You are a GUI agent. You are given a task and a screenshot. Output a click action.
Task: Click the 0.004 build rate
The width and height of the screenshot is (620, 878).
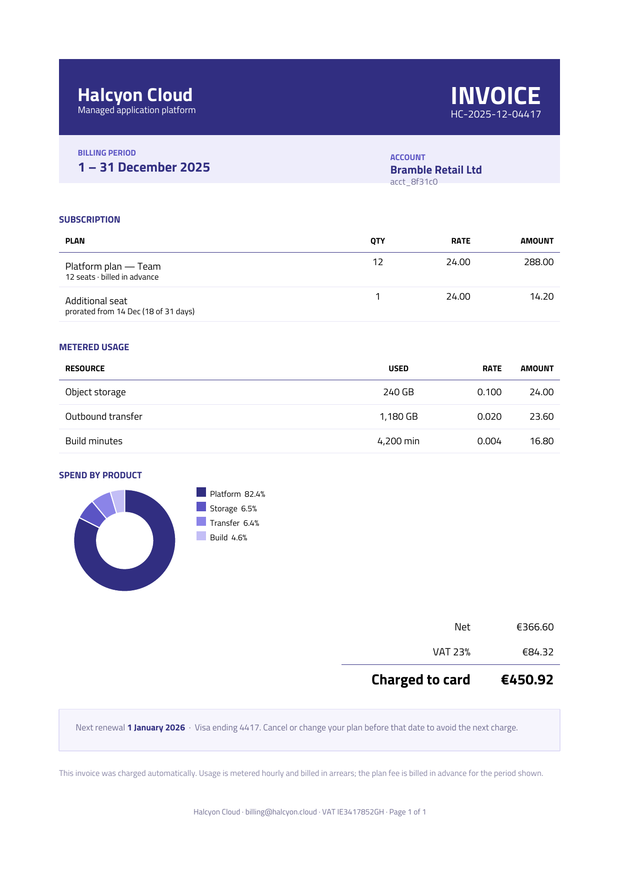[x=489, y=441]
